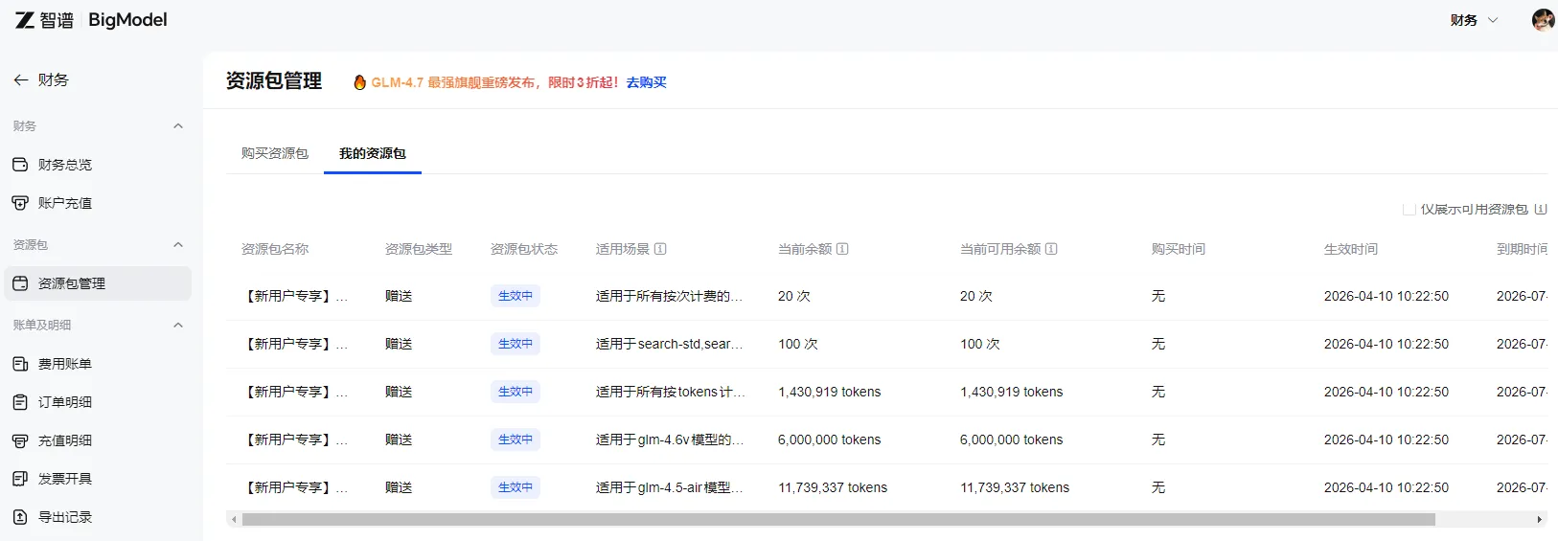Screen dimensions: 1558x541
Task: Select the 我的资源包 tab
Action: coord(373,153)
